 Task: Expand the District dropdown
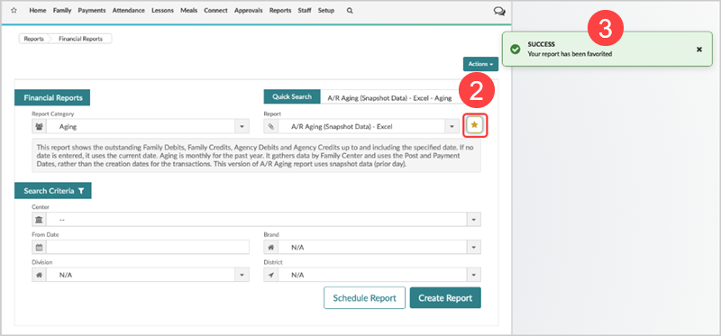point(474,275)
